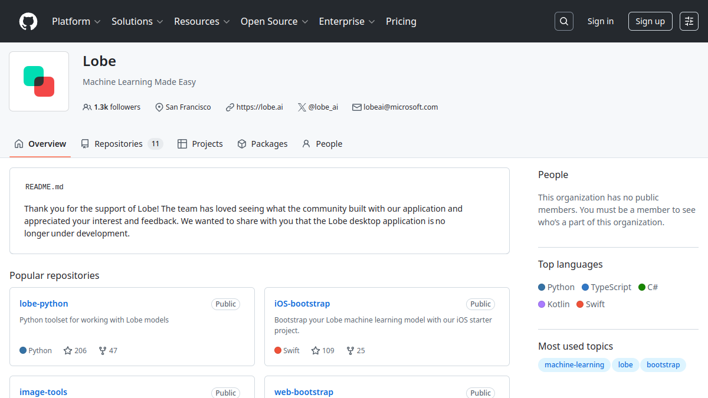Expand the Platform dropdown menu
708x398 pixels.
(x=76, y=21)
